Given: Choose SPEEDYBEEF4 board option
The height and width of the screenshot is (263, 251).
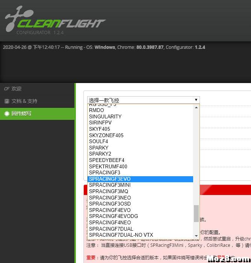Looking at the screenshot, I should pyautogui.click(x=140, y=160).
